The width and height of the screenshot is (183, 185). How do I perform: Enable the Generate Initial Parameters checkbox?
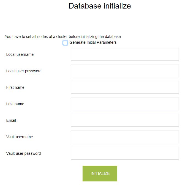tap(65, 43)
